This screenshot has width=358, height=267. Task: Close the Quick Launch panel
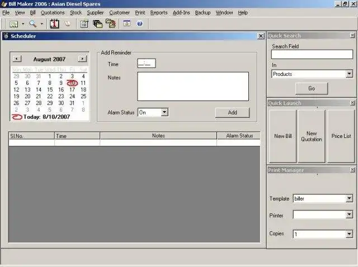pyautogui.click(x=352, y=103)
